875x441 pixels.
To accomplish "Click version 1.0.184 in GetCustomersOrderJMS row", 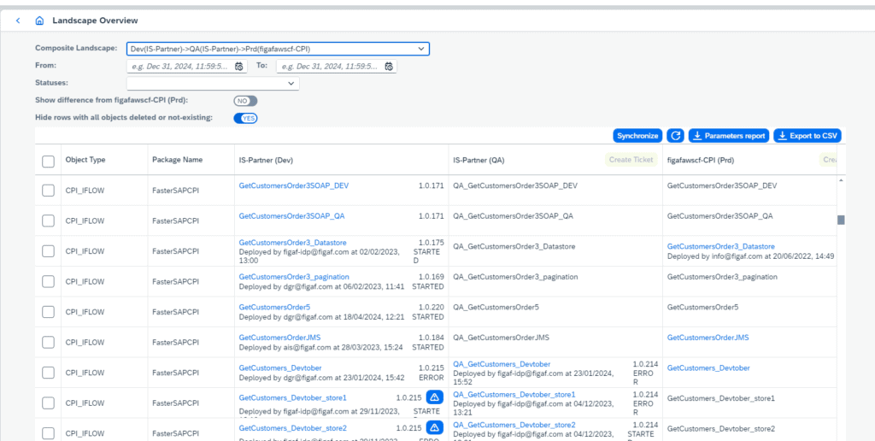I will click(432, 338).
